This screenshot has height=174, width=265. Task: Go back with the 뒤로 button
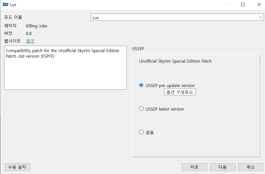[194, 167]
